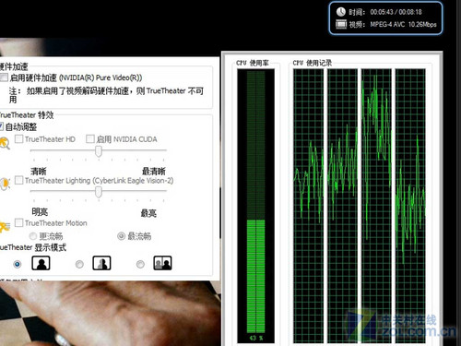Viewport: 461px width, 346px height.
Task: Select the 更流畅 radio button
Action: [33, 236]
